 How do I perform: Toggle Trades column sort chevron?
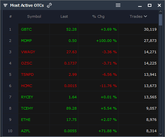[x=145, y=16]
